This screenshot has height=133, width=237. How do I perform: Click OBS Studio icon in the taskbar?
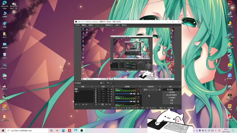tap(82, 130)
